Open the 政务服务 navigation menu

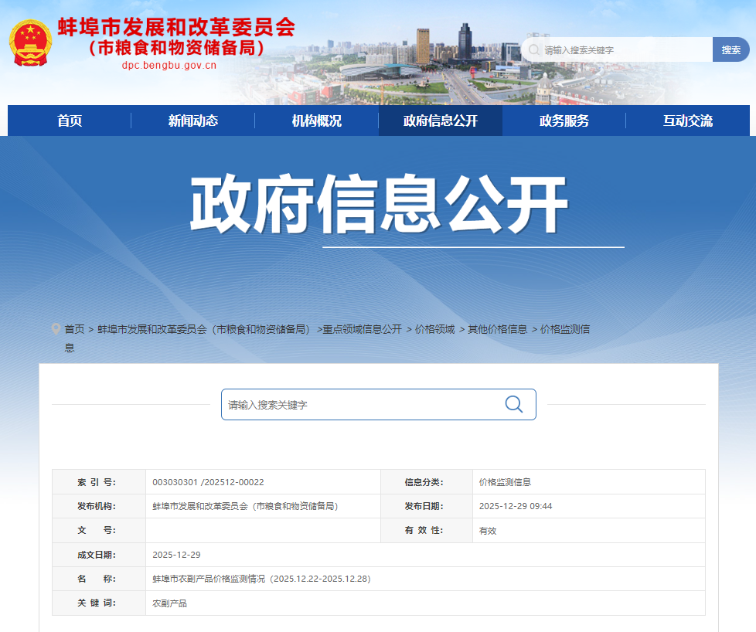coord(563,121)
